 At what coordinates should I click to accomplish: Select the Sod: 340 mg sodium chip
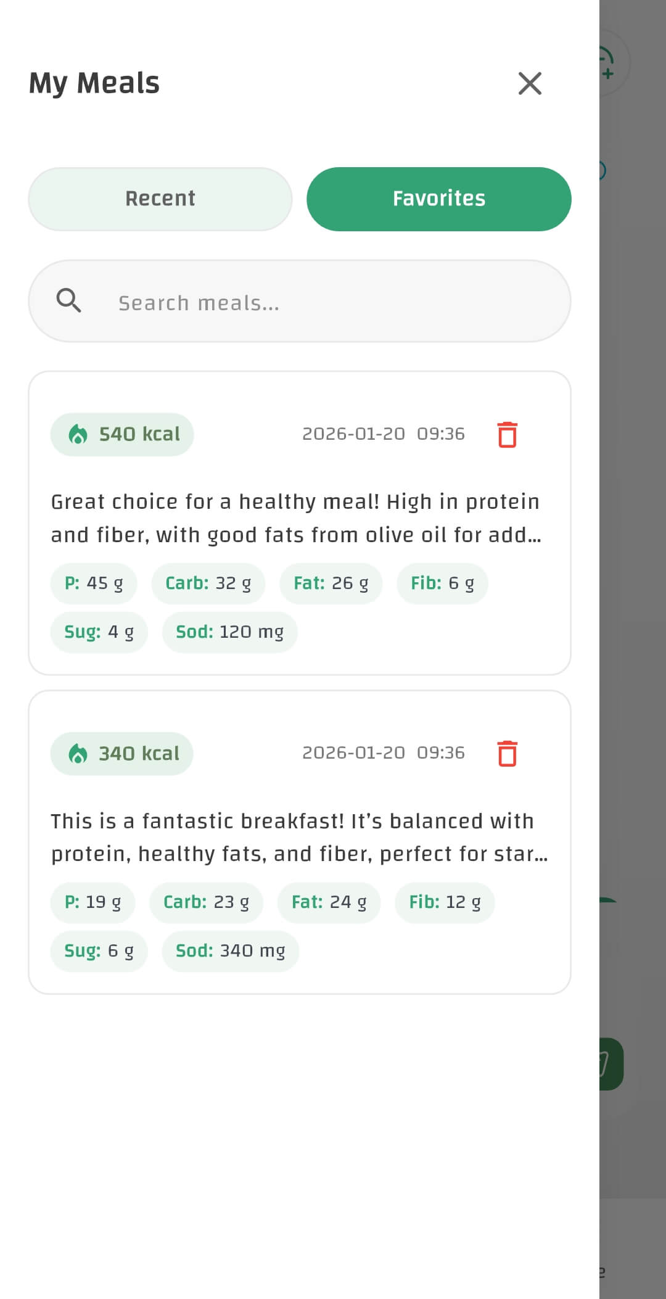pyautogui.click(x=230, y=951)
